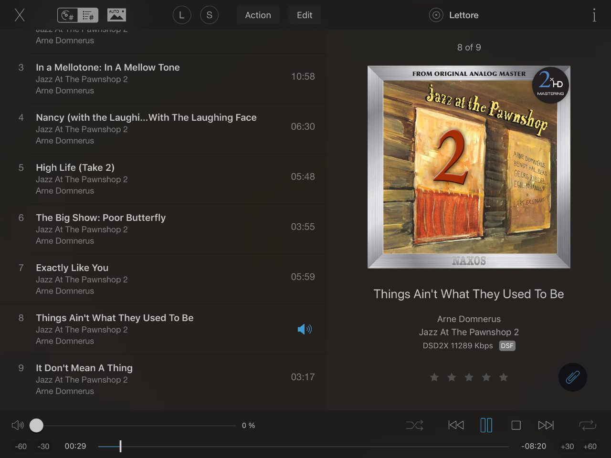Click the paperclip attachment button

point(573,377)
